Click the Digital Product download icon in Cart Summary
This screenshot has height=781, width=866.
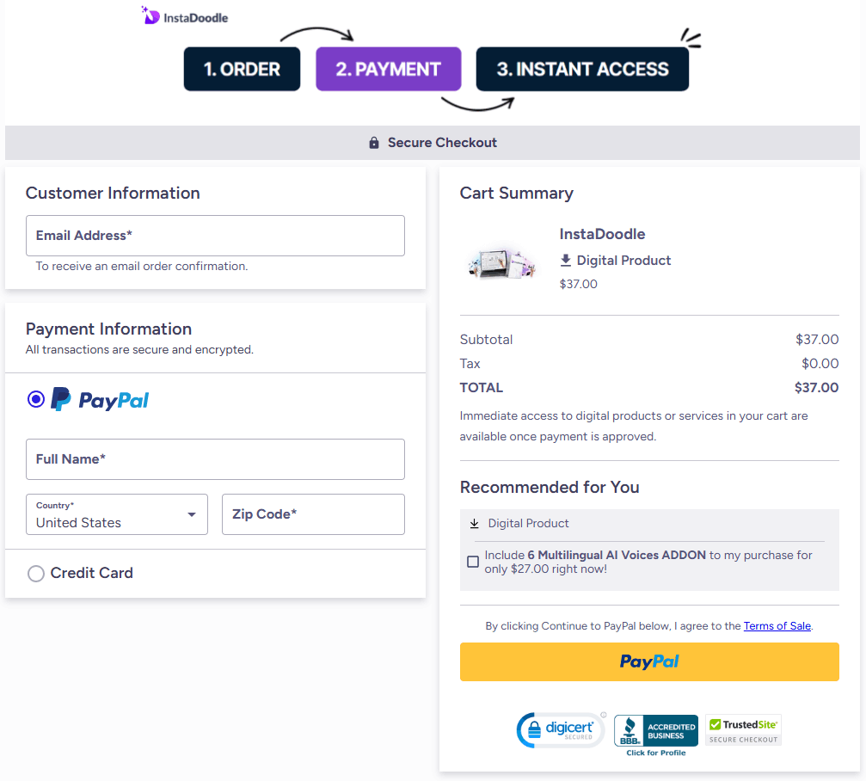coord(564,260)
